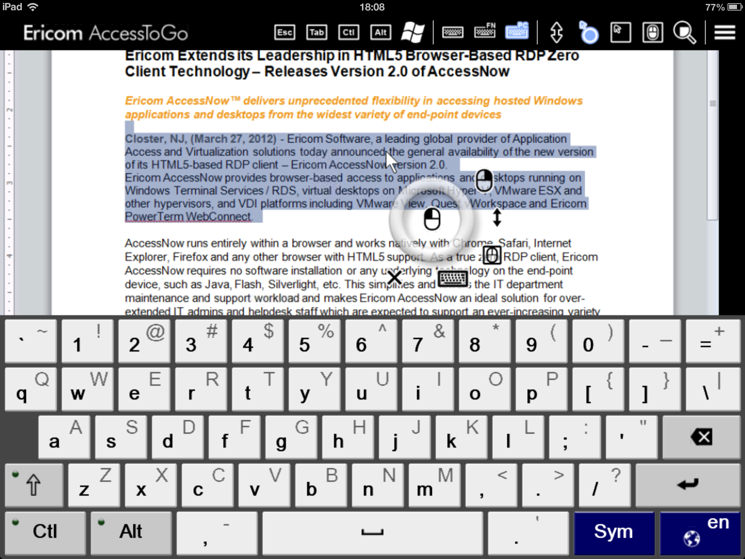Tap the Windows logo key icon
The width and height of the screenshot is (745, 559).
point(413,32)
